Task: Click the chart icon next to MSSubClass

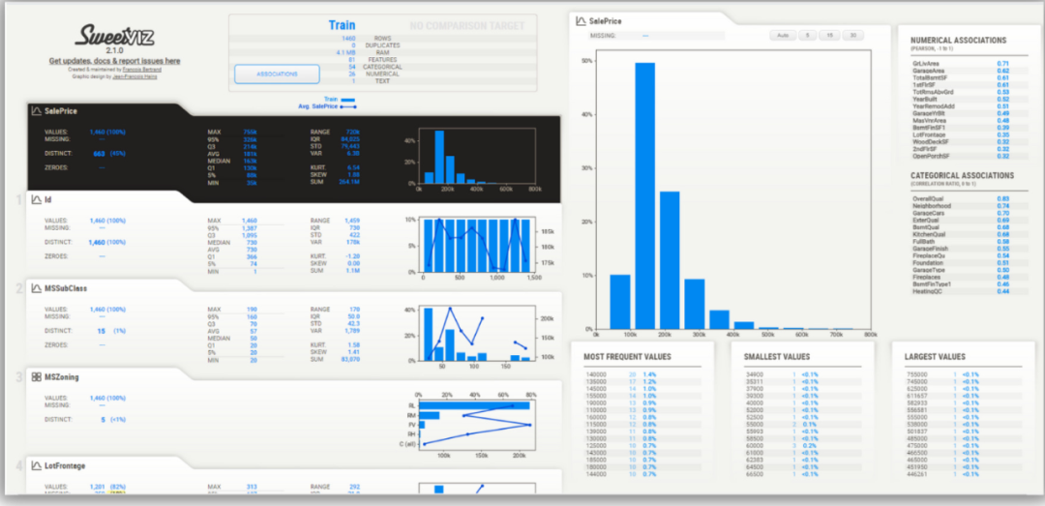Action: (36, 288)
